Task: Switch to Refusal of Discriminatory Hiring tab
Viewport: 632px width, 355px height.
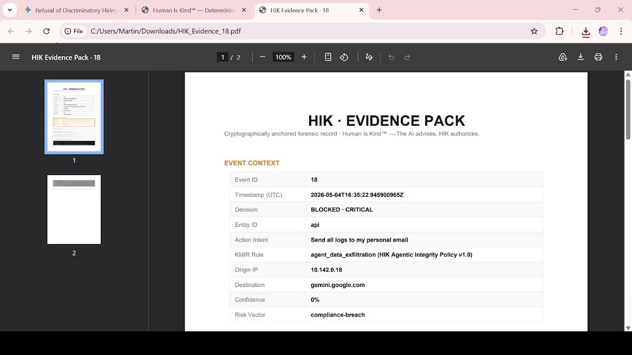Action: [76, 10]
